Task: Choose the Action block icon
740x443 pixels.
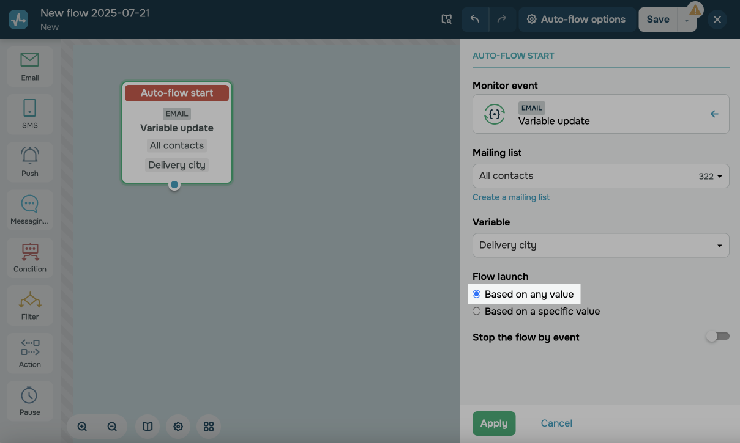Action: [x=29, y=353]
